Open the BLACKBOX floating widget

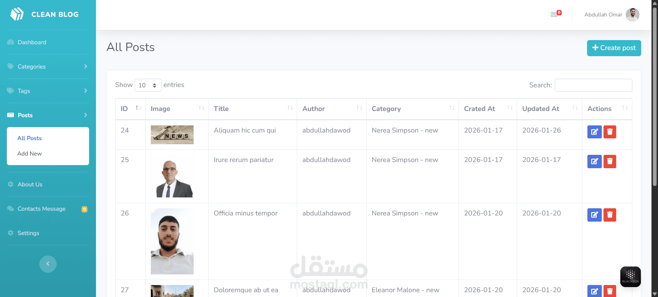pyautogui.click(x=631, y=276)
